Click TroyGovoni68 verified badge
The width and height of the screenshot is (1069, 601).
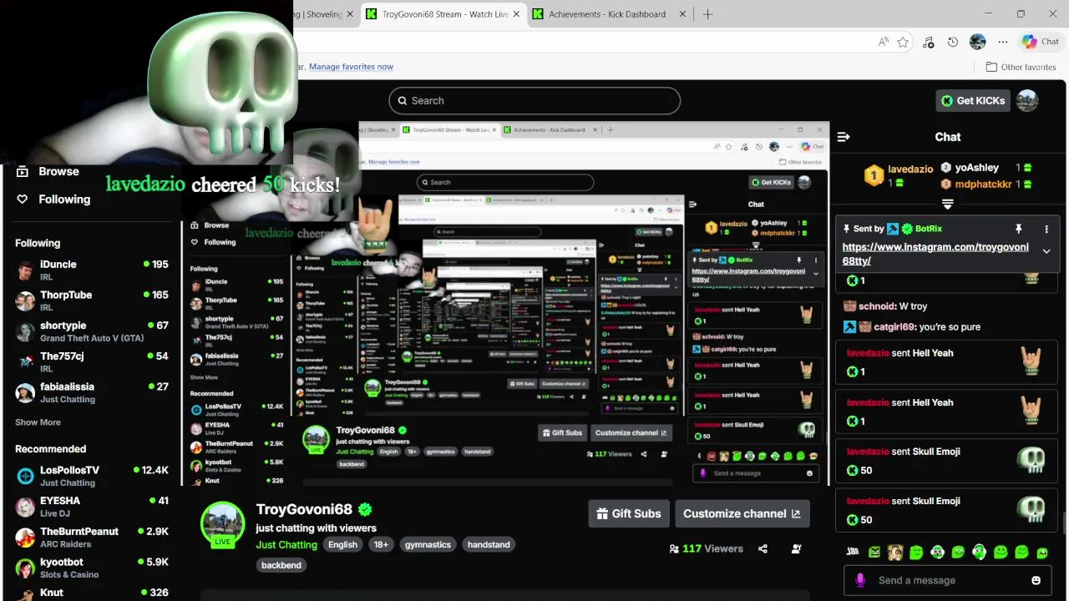pyautogui.click(x=365, y=509)
